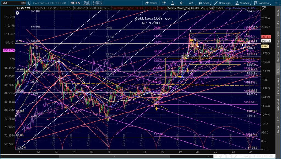Click the R: 122.8 range value

click(x=105, y=8)
